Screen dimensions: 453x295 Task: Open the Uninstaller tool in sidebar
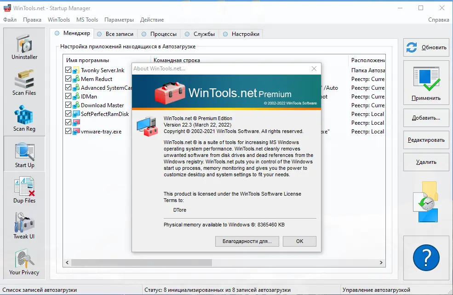[x=24, y=46]
